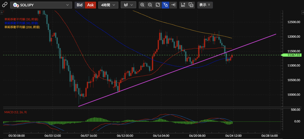Zoom out of the chart
The image size is (304, 139).
(150, 5)
